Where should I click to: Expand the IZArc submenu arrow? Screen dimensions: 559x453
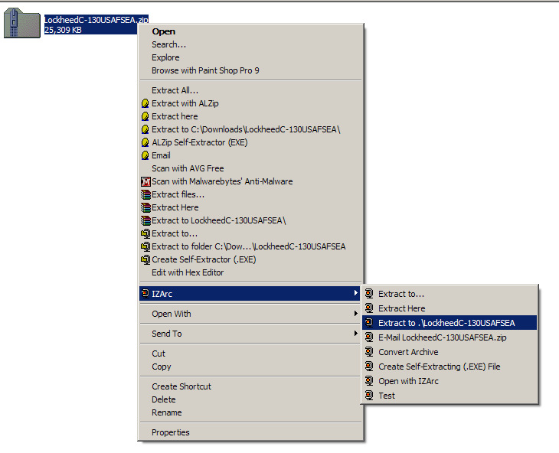pos(355,294)
